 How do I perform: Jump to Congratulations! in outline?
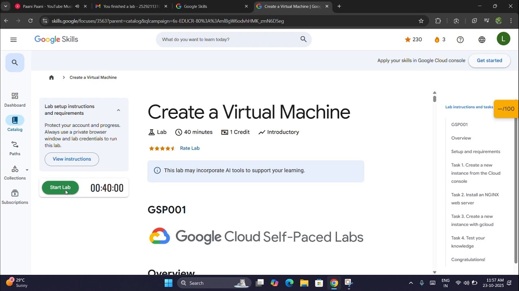[x=468, y=259]
